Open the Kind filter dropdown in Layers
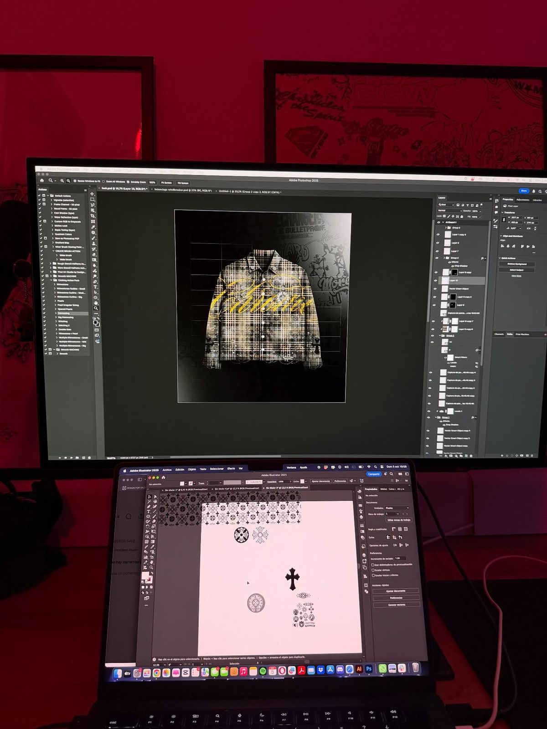This screenshot has height=729, width=547. coord(446,205)
